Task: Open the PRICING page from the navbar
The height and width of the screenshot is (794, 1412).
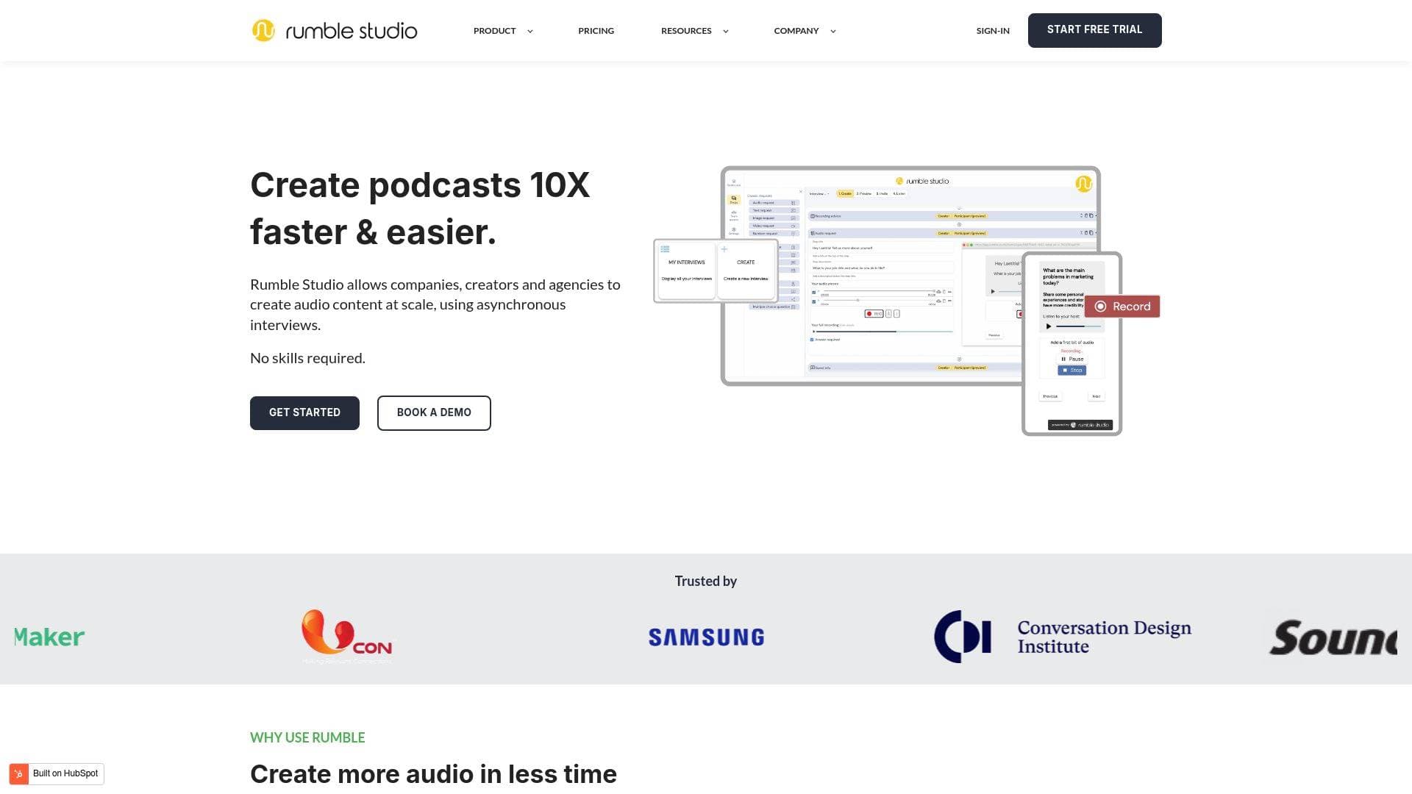Action: pos(596,30)
